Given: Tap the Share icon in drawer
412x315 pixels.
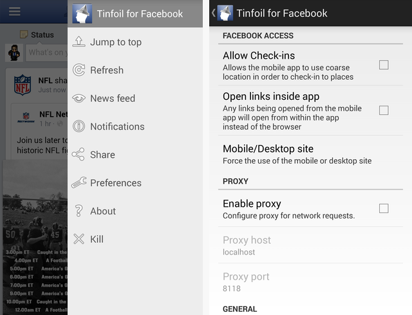Looking at the screenshot, I should point(79,155).
